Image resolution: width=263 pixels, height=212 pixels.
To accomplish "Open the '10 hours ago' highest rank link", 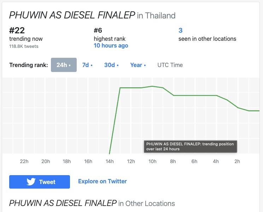I will coord(111,46).
